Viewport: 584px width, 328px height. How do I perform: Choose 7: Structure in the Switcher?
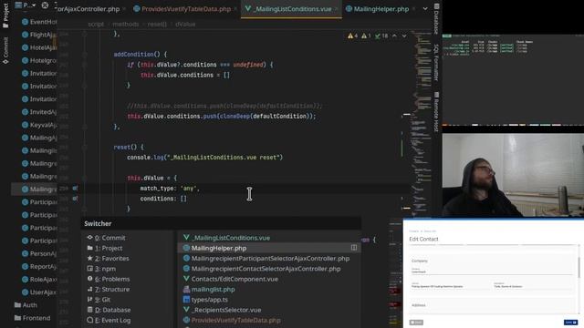coord(108,289)
